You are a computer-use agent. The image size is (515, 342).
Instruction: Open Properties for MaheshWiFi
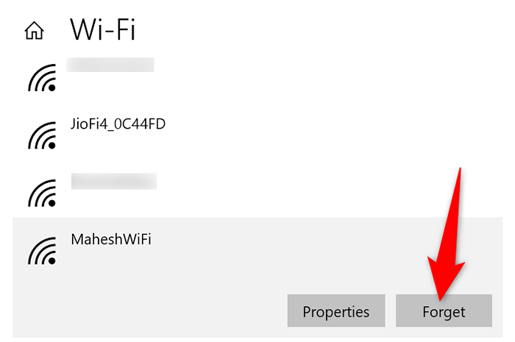coord(336,310)
